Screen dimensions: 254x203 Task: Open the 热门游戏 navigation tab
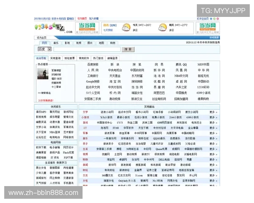pos(98,58)
